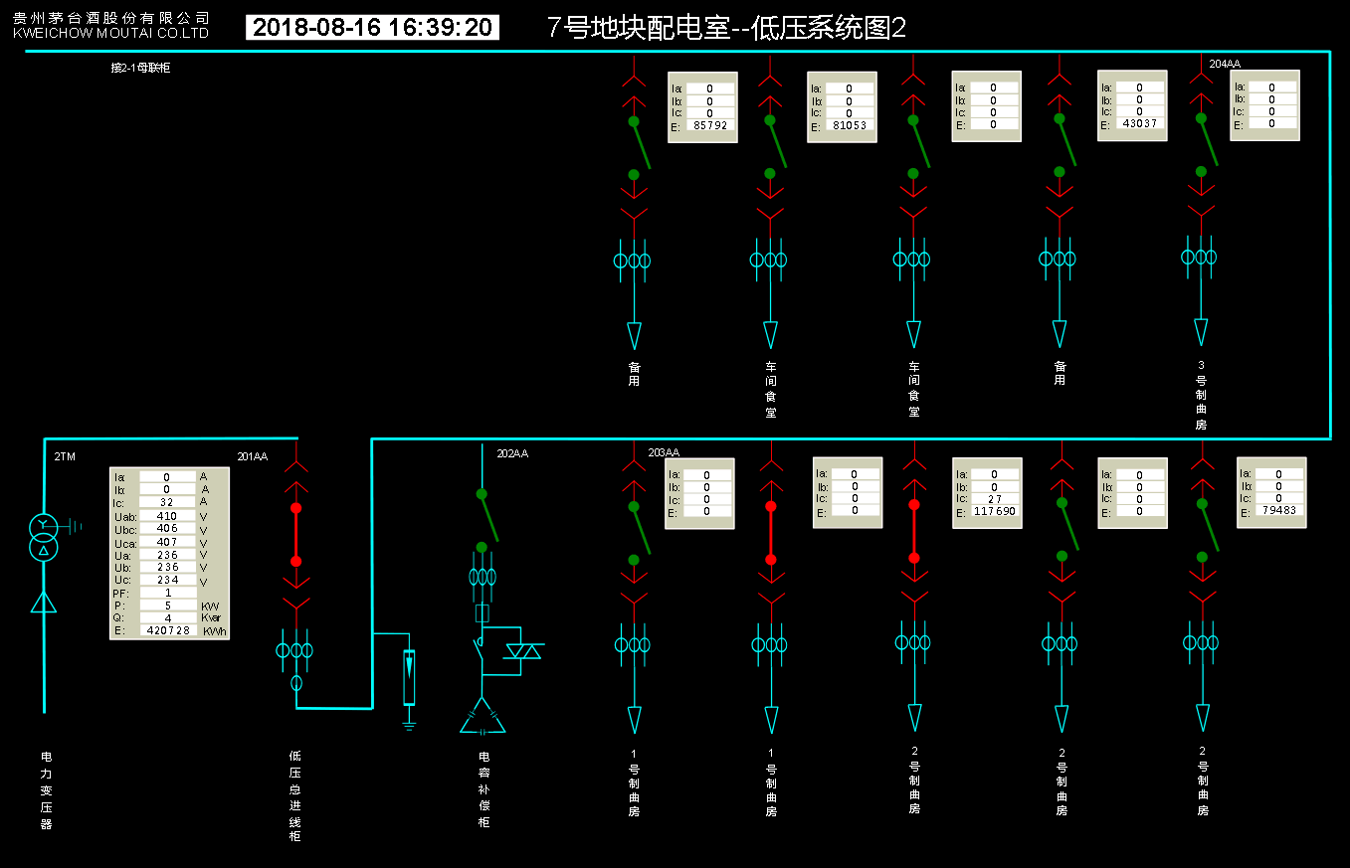Click the 电容补偿柜 label
This screenshot has height=868, width=1350.
click(483, 789)
